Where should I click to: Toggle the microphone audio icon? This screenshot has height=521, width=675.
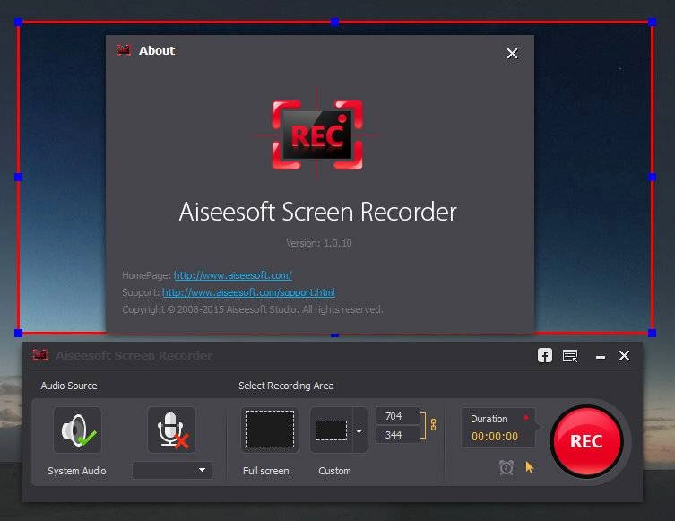[172, 430]
